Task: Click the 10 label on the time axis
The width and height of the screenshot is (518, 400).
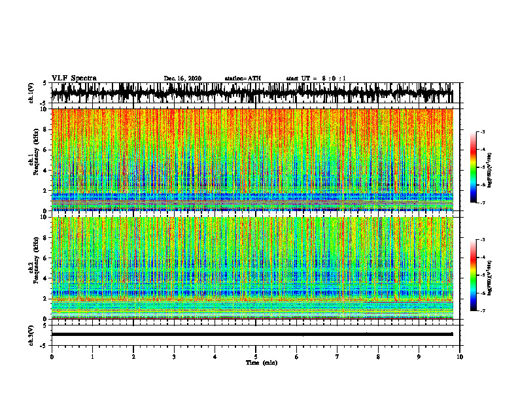Action: tap(460, 357)
